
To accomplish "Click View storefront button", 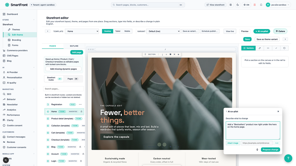I will [x=215, y=5].
